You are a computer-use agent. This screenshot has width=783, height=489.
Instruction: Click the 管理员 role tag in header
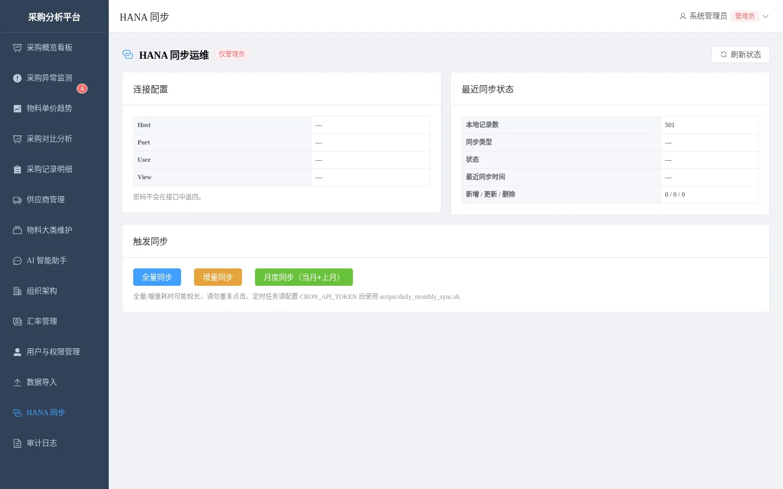click(x=745, y=16)
